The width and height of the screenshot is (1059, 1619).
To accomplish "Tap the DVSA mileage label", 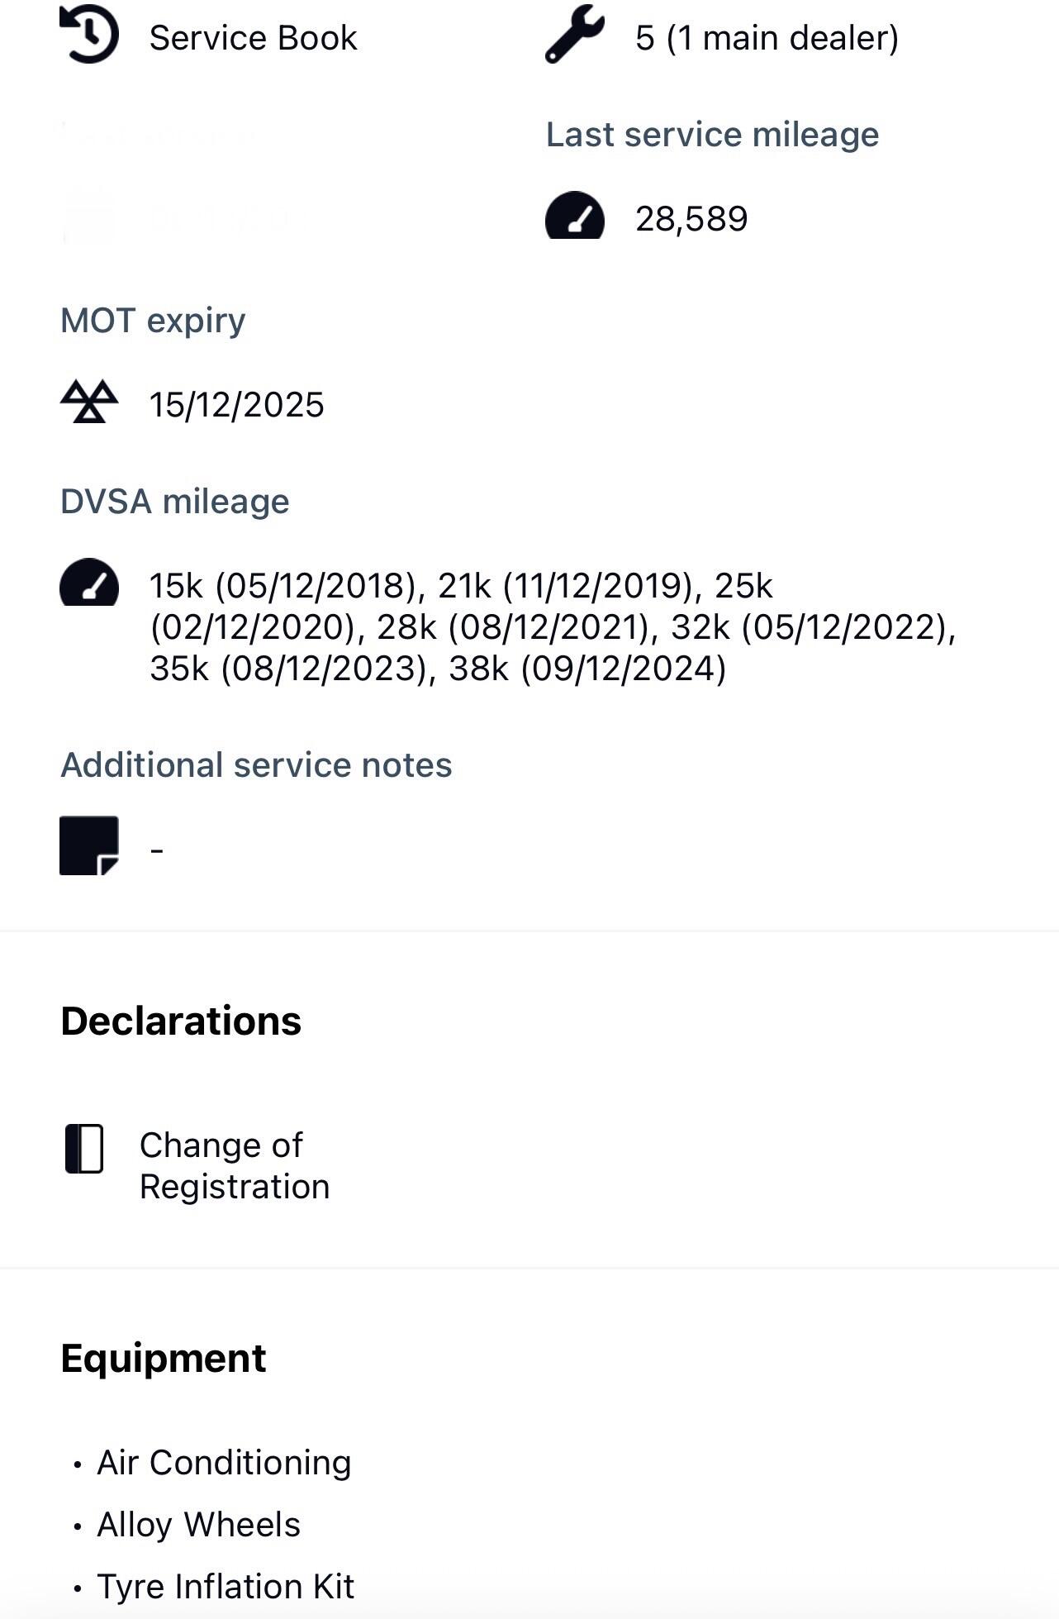I will tap(175, 502).
